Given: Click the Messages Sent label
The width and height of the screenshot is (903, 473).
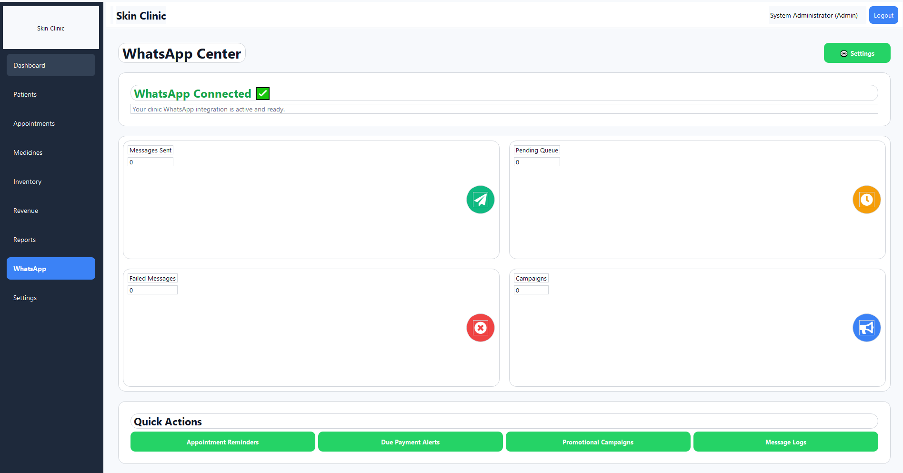Looking at the screenshot, I should pyautogui.click(x=150, y=150).
